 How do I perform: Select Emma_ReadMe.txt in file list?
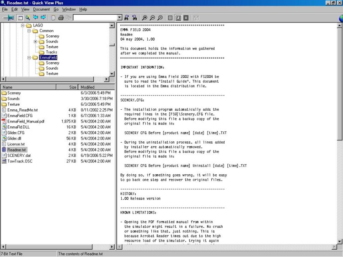[x=22, y=110]
